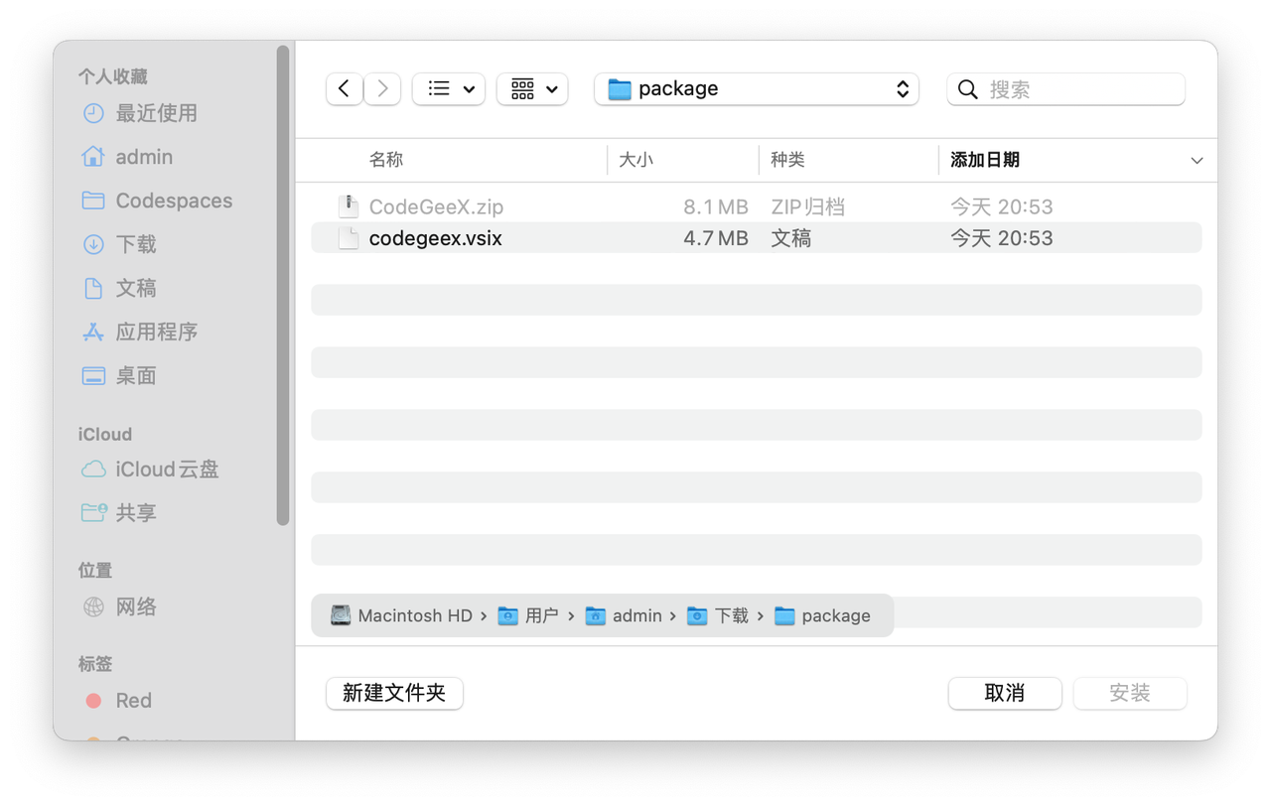The height and width of the screenshot is (806, 1271).
Task: Click admin in the path bar
Action: [624, 615]
